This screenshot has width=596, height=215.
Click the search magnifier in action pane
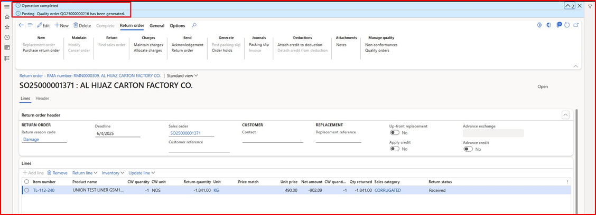pos(194,25)
